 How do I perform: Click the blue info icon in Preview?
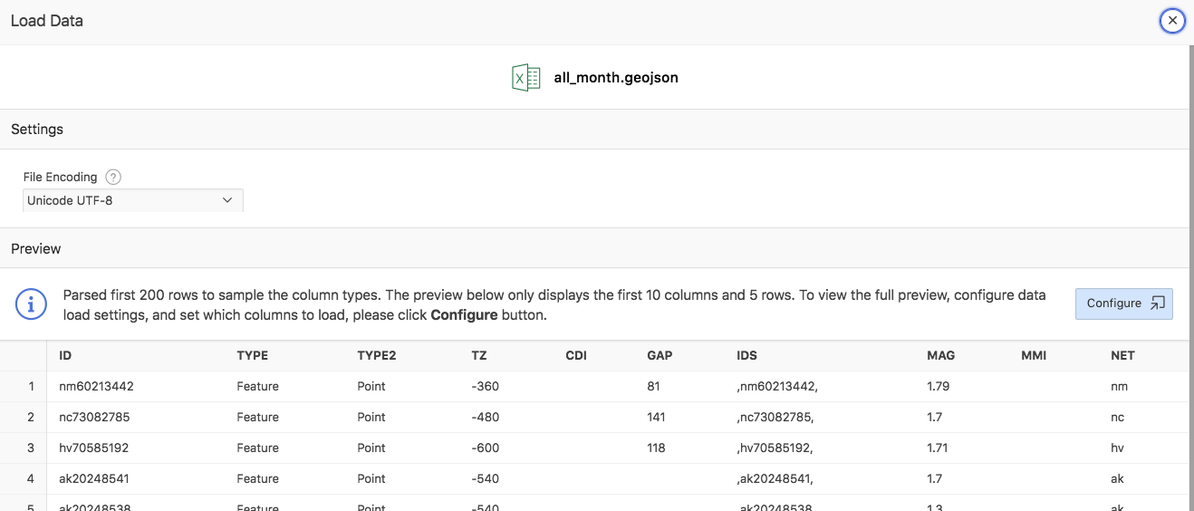(x=31, y=304)
